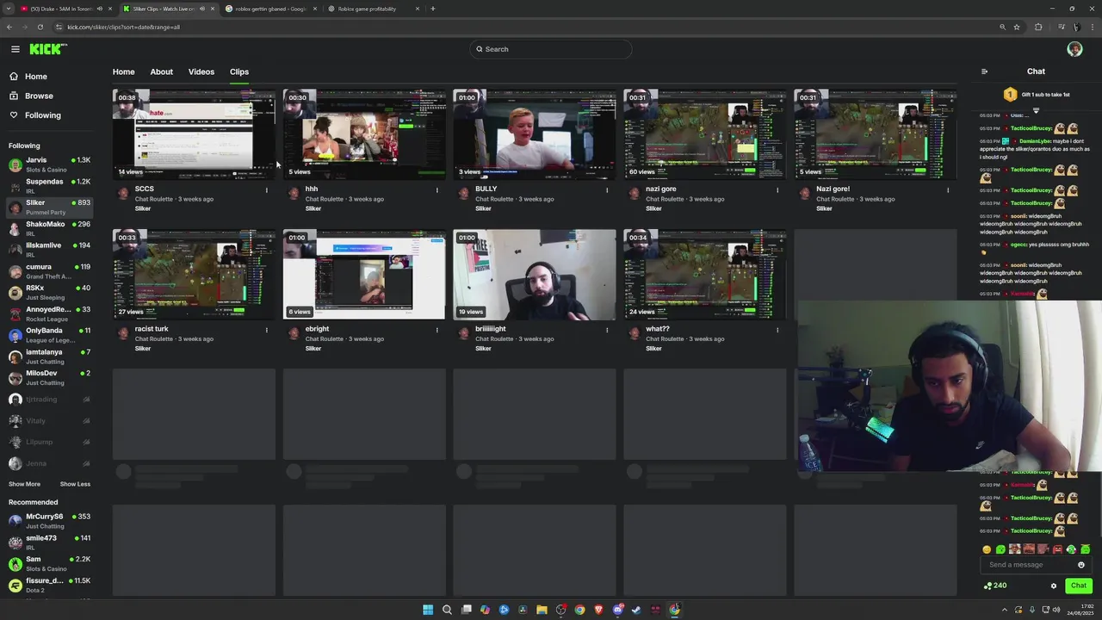1102x620 pixels.
Task: Open a new browser tab
Action: pyautogui.click(x=432, y=9)
